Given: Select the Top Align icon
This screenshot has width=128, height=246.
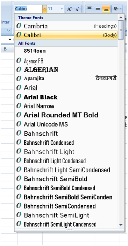Looking at the screenshot, I should pos(89,9).
